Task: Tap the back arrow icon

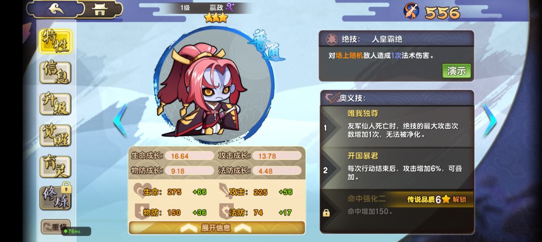Action: [56, 9]
